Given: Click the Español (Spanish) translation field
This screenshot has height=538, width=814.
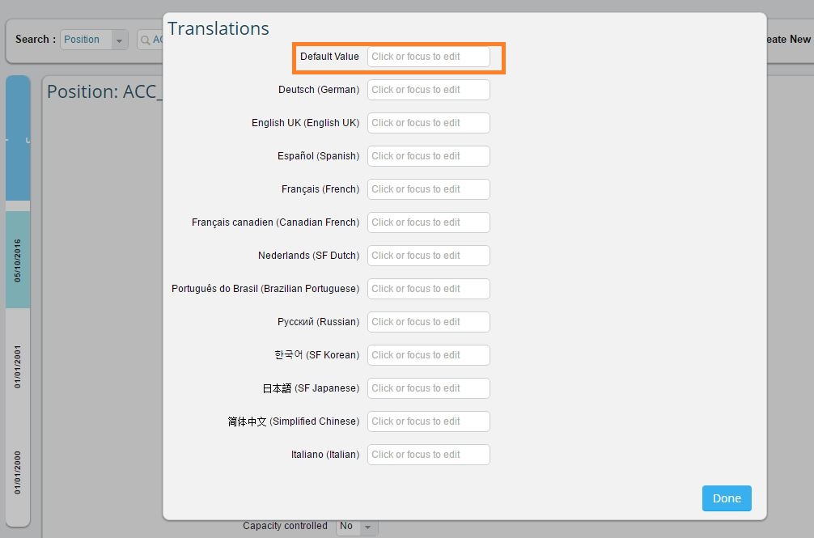Looking at the screenshot, I should click(x=428, y=156).
